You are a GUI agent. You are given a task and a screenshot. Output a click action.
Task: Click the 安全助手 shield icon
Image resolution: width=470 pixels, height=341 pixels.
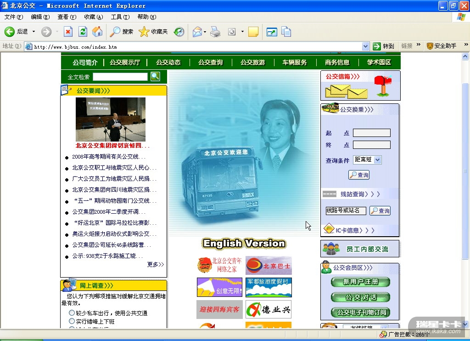pyautogui.click(x=430, y=46)
